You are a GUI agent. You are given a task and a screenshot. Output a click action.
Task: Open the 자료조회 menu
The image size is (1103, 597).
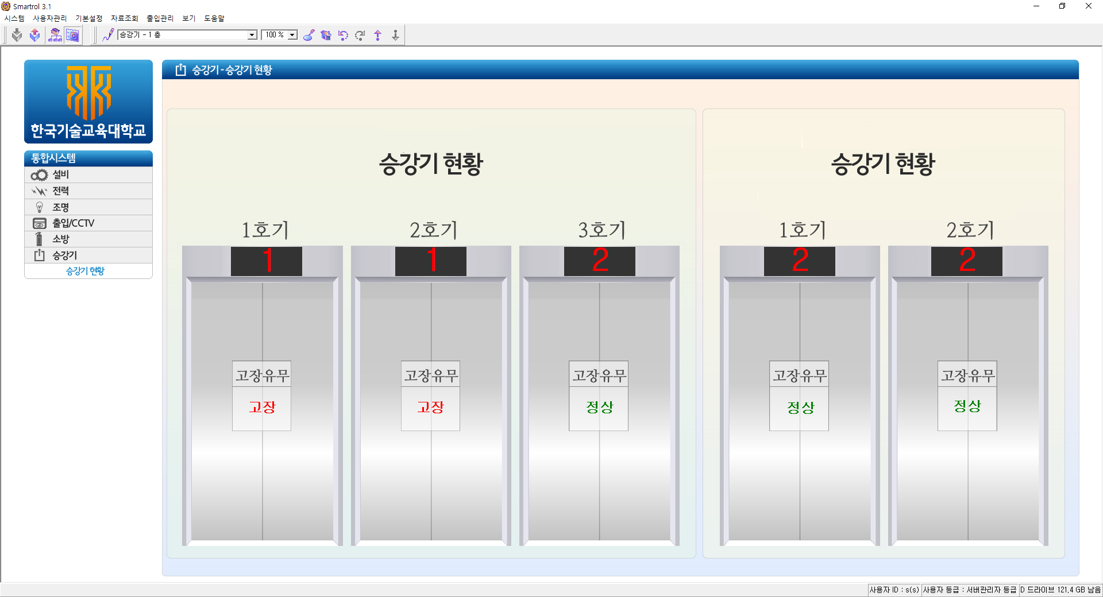click(124, 18)
